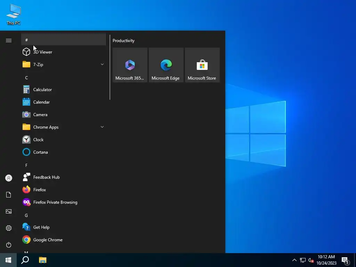
Task: Open taskbar Search
Action: pyautogui.click(x=25, y=260)
